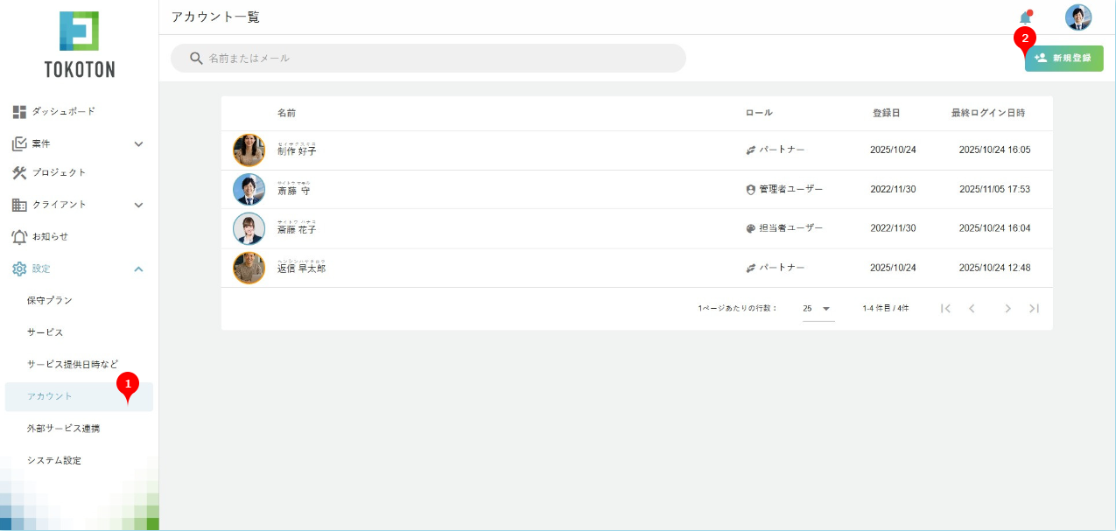Select 外部サービス連携 in settings
This screenshot has width=1116, height=531.
point(63,429)
